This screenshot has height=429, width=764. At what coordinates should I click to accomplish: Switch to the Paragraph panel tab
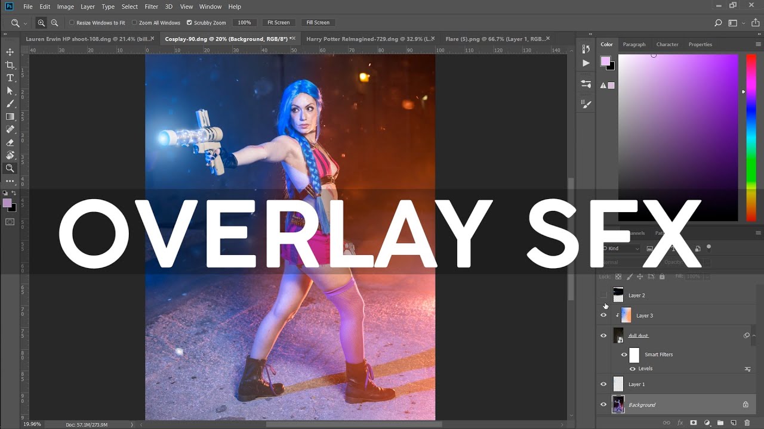pos(634,44)
